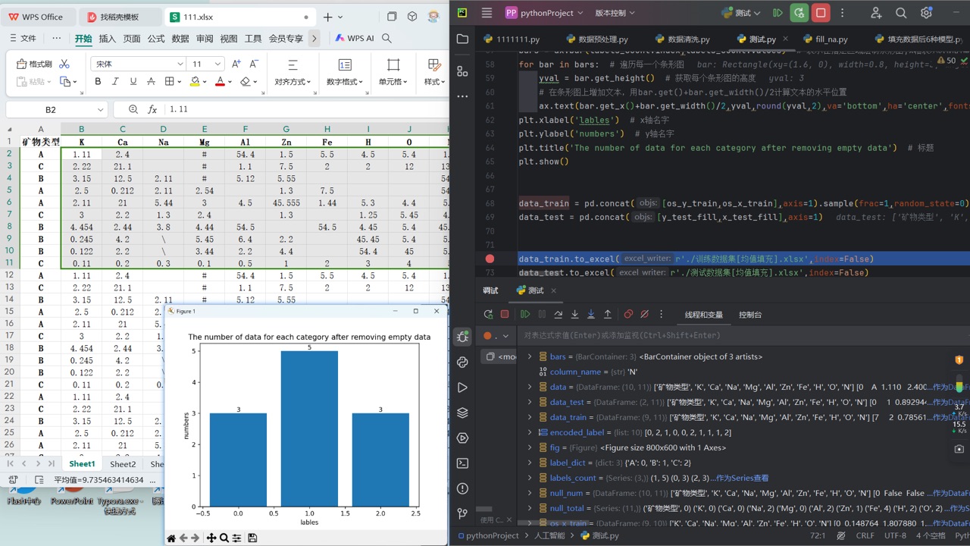Switch to the 控制台 console tab

[x=750, y=314]
